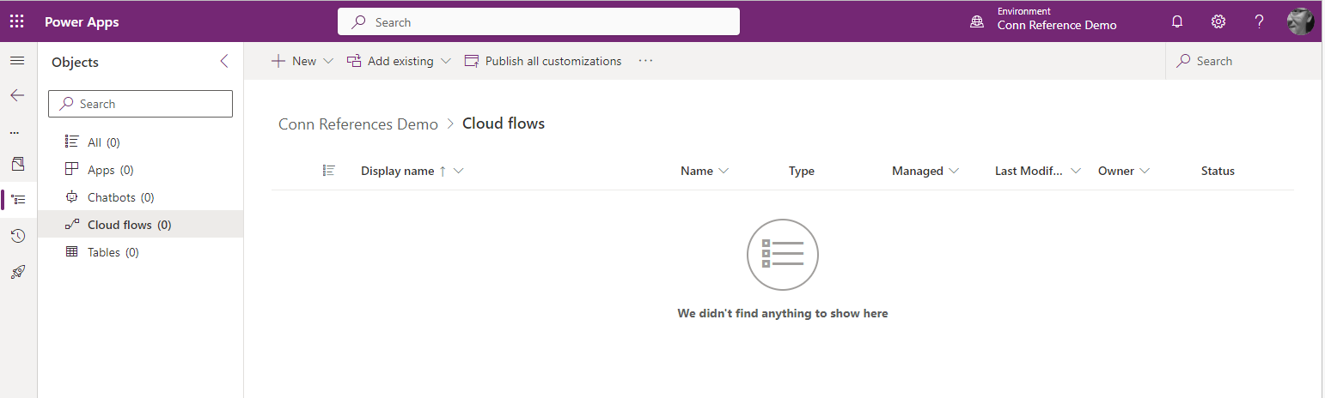
Task: Toggle the hamburger navigation menu
Action: (x=17, y=61)
